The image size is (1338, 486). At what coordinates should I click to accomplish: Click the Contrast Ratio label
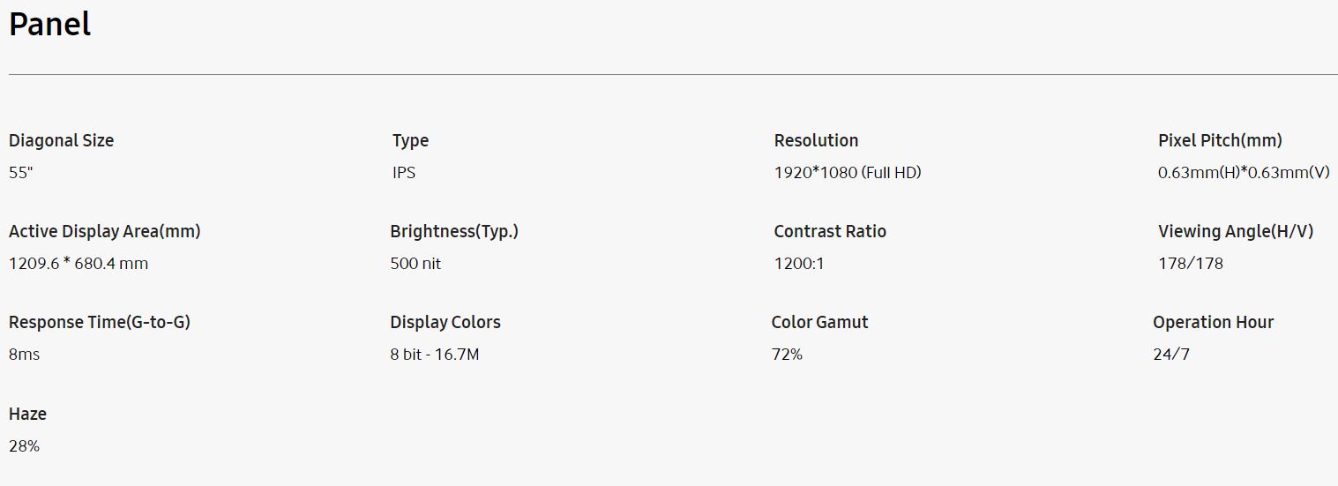pos(830,231)
